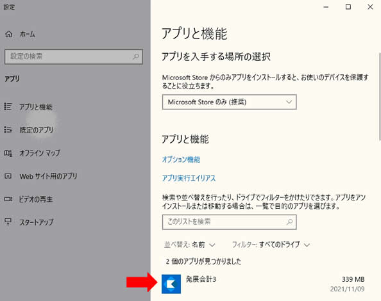Viewport: 381px width, 301px height.
Task: Open the オフライン マップ settings page
Action: pyautogui.click(x=40, y=153)
